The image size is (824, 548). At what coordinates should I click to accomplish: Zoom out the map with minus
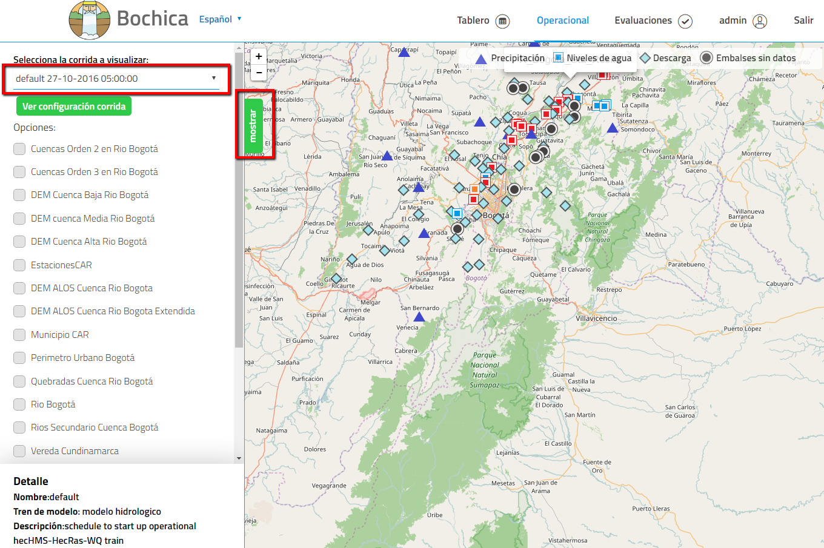click(259, 72)
